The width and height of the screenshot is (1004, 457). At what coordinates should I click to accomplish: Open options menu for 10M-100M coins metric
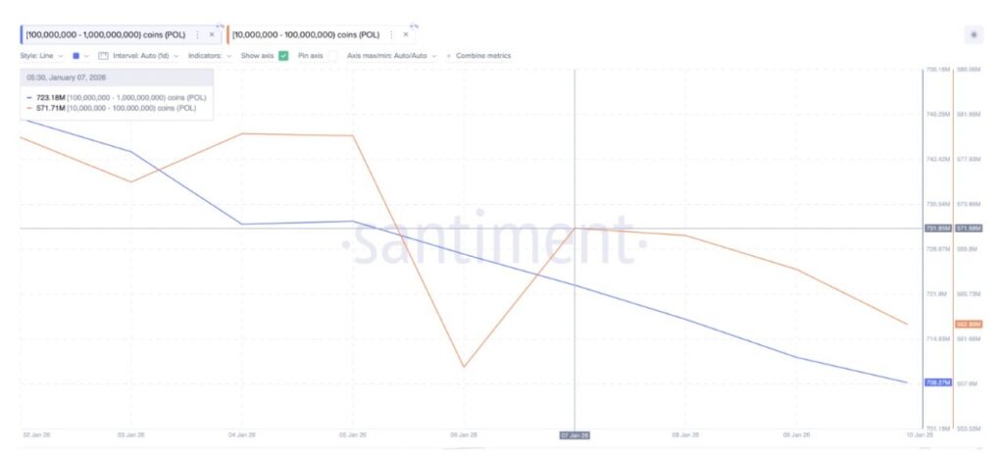pyautogui.click(x=391, y=34)
